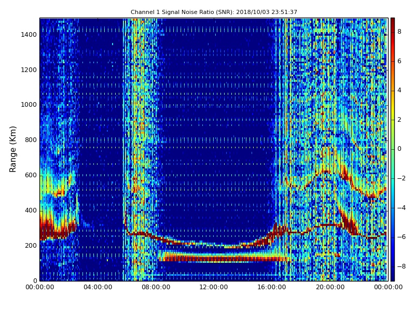This screenshot has width=415, height=311.
Task: Click the 08:00:00 time tick label
Action: (x=156, y=287)
